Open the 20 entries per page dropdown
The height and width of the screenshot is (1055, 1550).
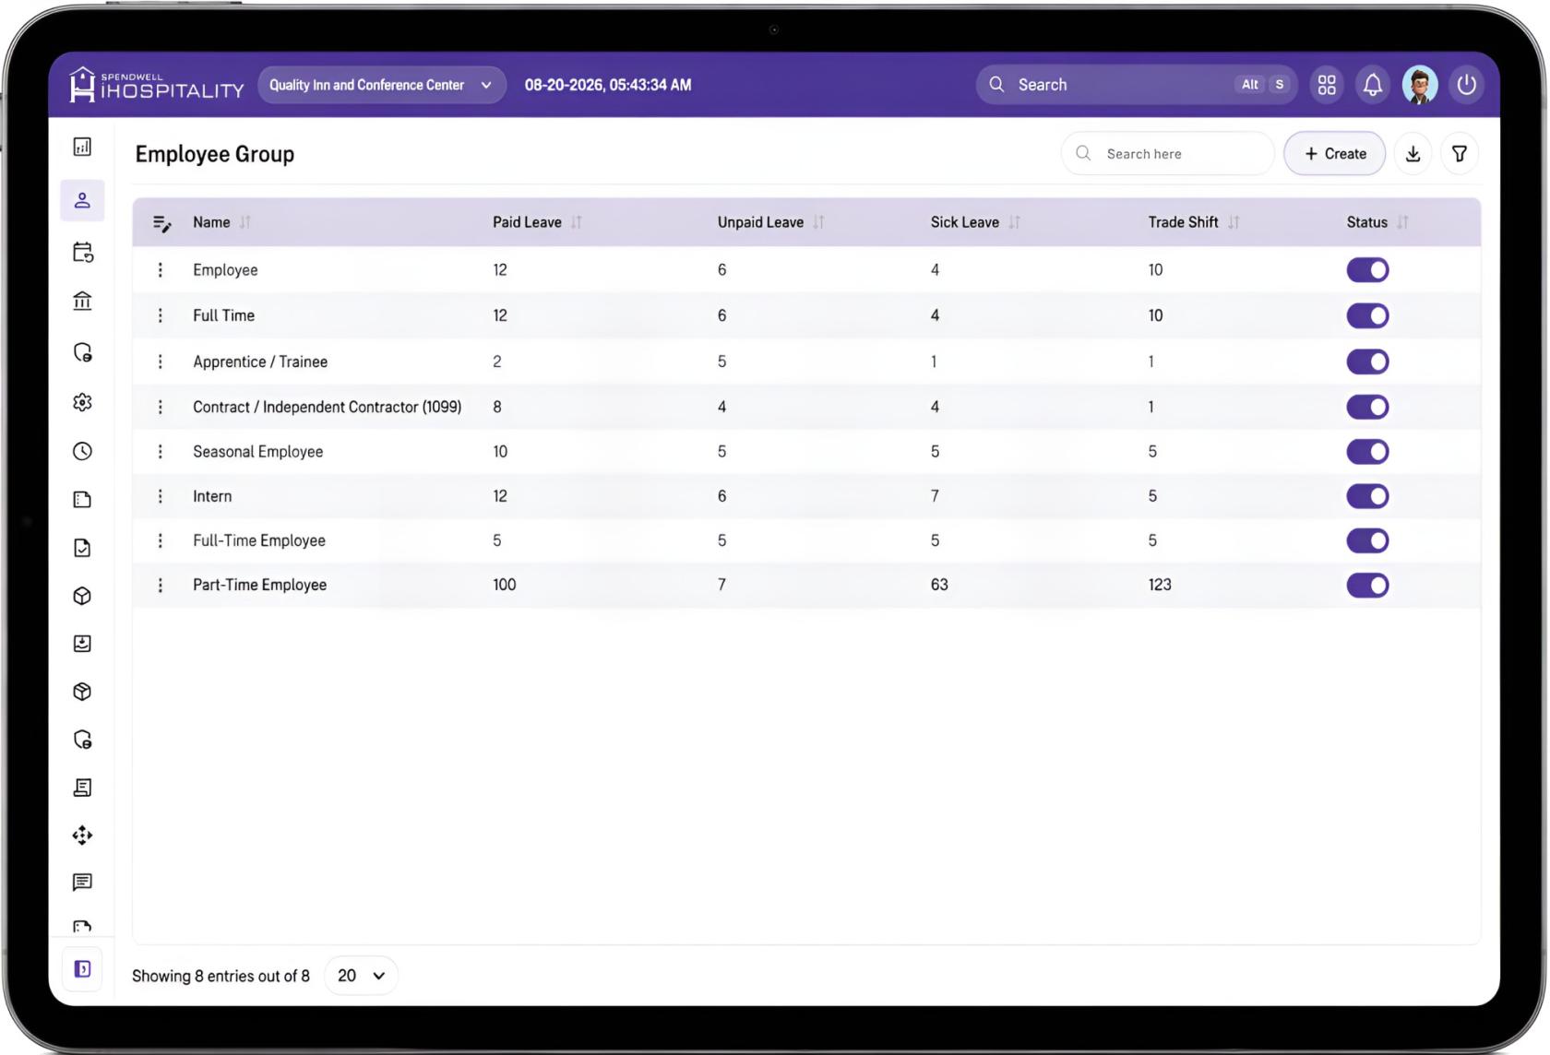click(x=361, y=976)
